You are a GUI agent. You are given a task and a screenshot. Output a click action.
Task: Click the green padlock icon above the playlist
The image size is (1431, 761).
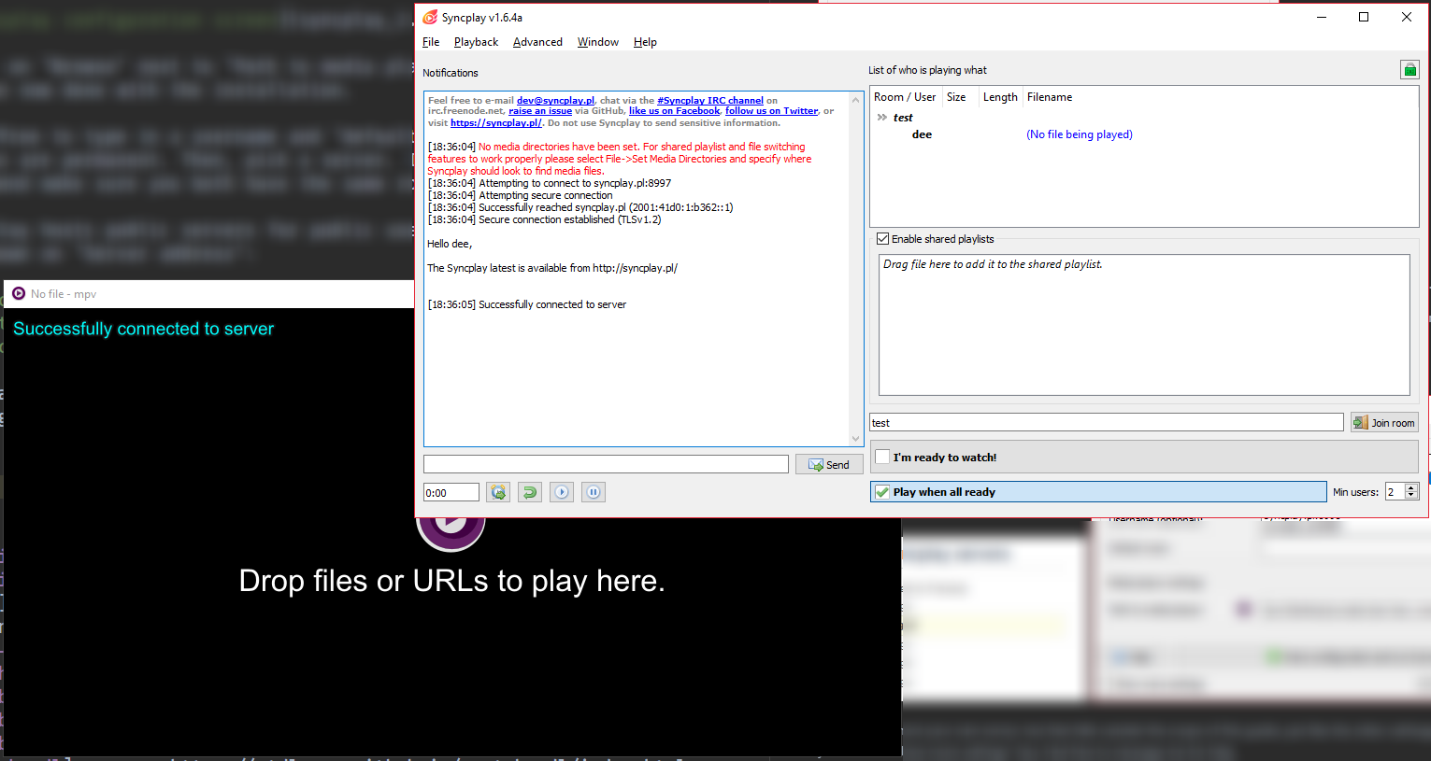point(1409,69)
